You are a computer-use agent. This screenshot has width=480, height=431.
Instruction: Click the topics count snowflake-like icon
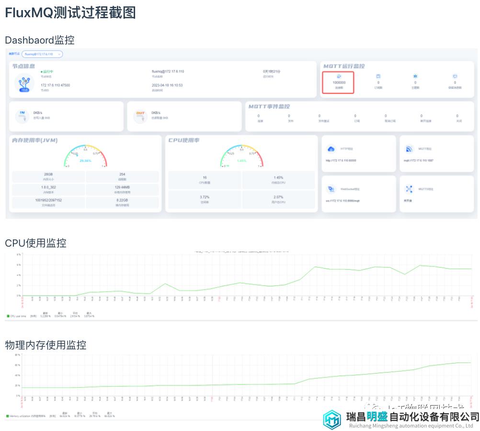click(415, 76)
